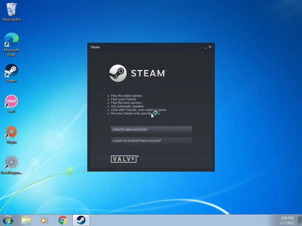Click the Steam window title text
Image resolution: width=302 pixels, height=226 pixels.
[x=95, y=47]
